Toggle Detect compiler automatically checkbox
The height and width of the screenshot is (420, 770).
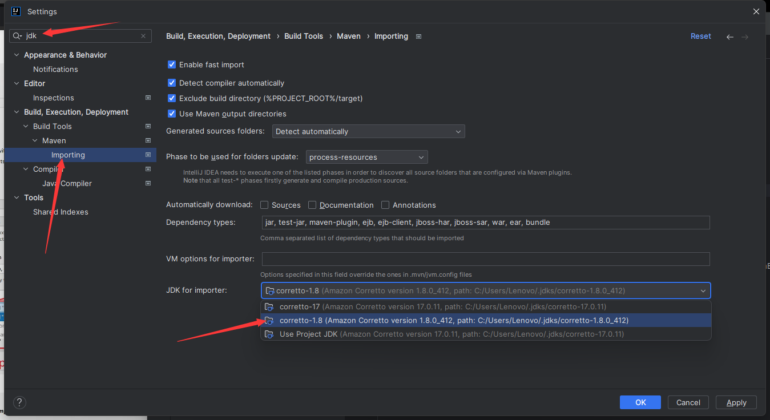(172, 83)
